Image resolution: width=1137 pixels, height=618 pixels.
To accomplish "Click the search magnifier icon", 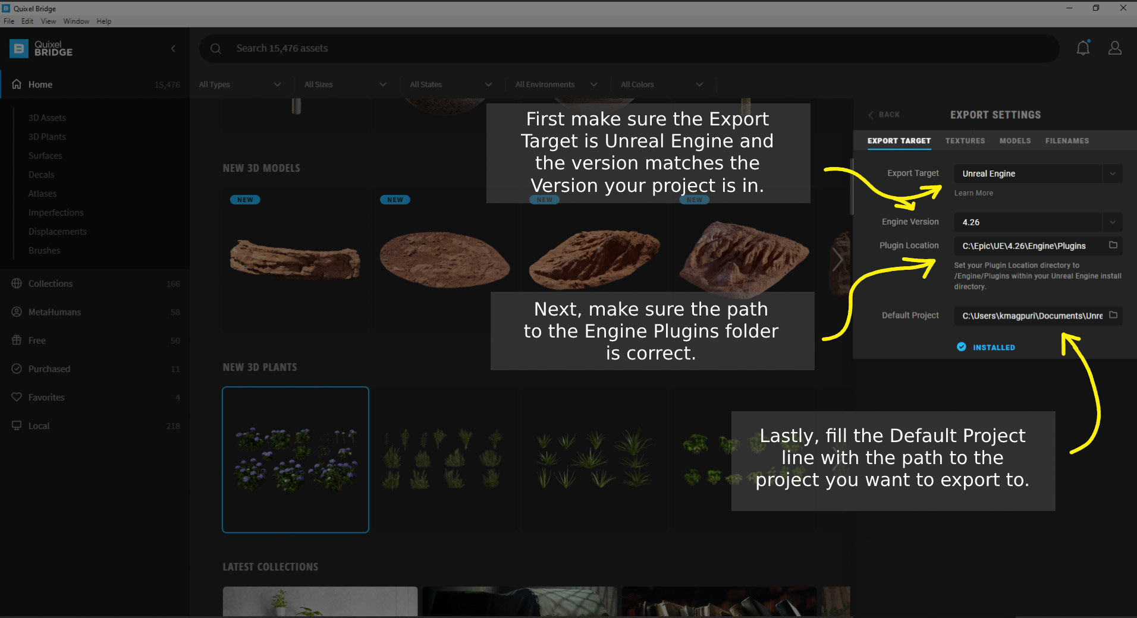I will coord(216,49).
